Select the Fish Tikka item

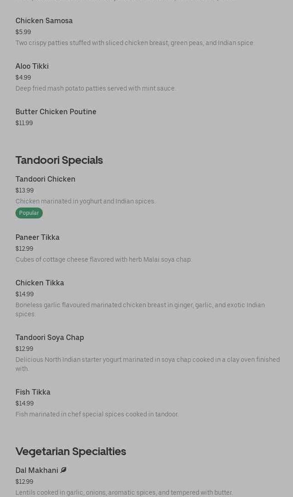[33, 392]
